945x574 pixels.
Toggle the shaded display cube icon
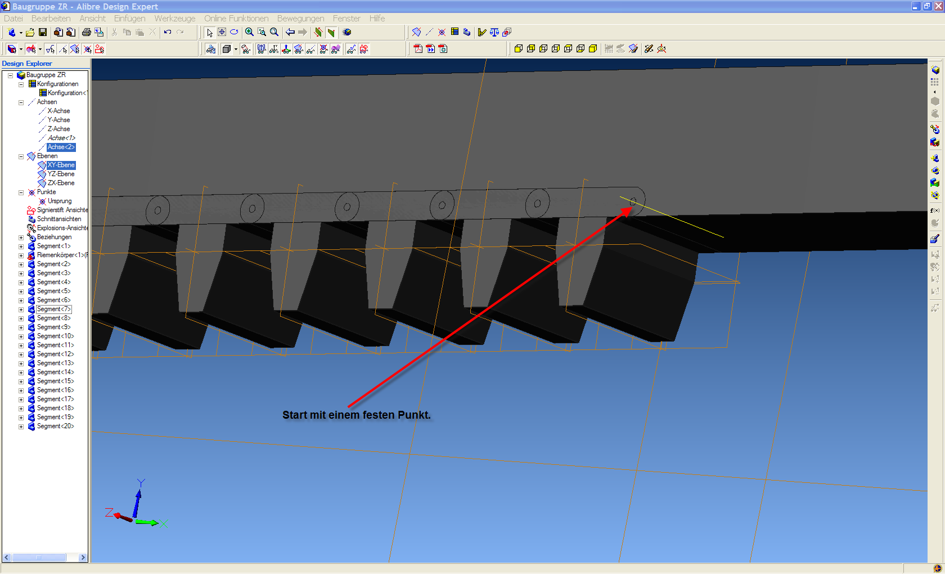pyautogui.click(x=226, y=49)
